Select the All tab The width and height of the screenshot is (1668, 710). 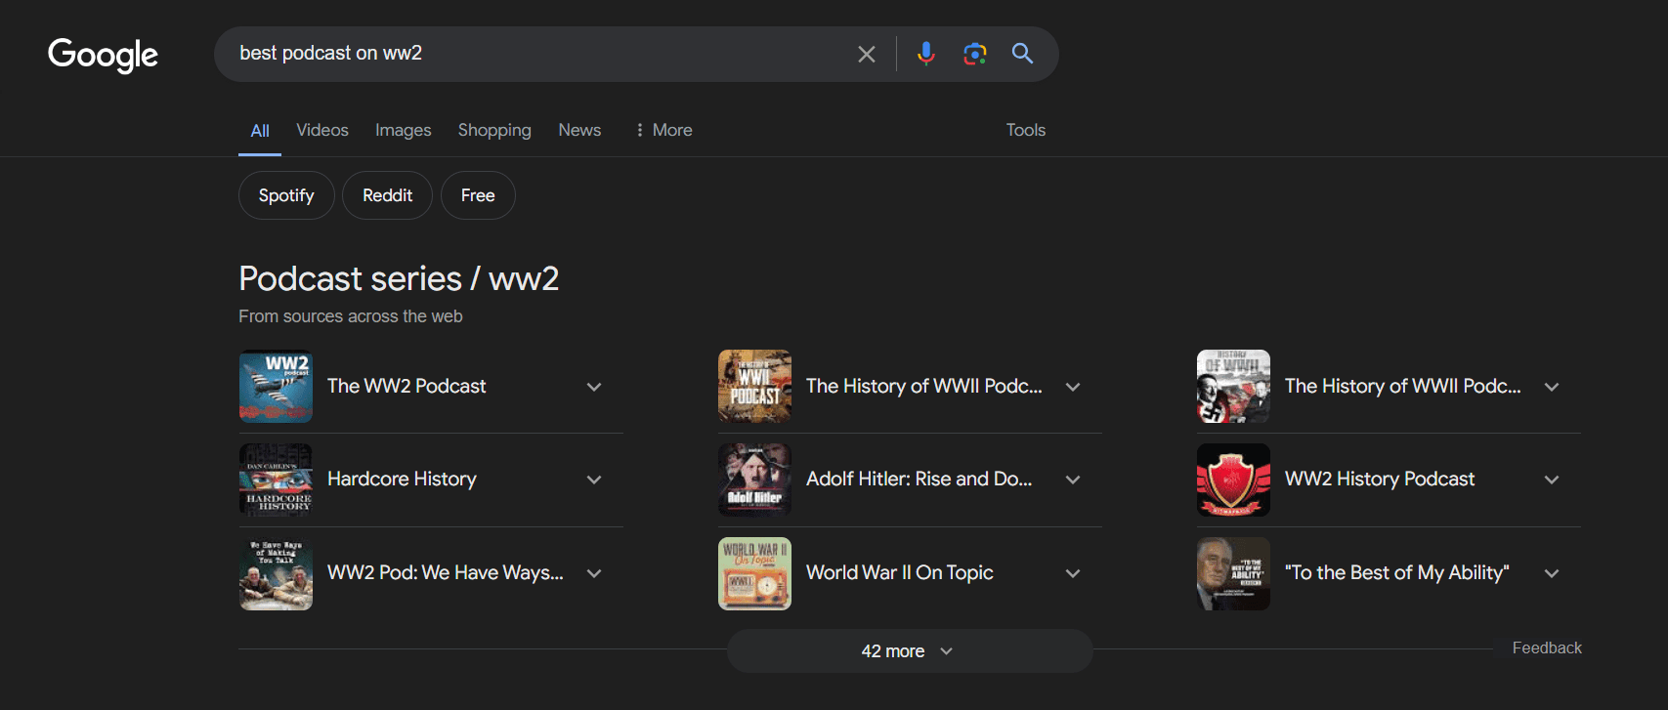point(260,131)
